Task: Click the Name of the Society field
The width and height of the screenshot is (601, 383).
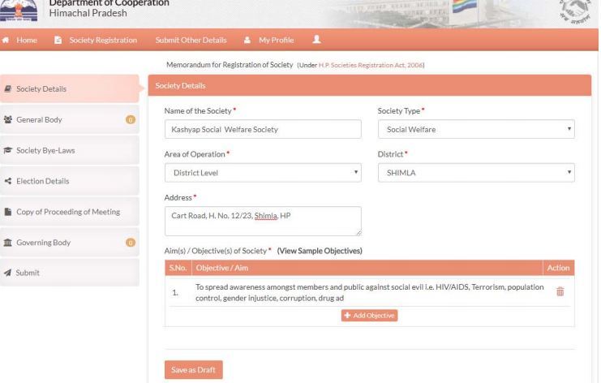Action: click(263, 129)
